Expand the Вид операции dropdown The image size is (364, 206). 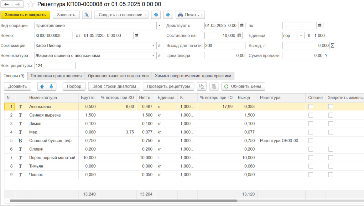coord(160,26)
